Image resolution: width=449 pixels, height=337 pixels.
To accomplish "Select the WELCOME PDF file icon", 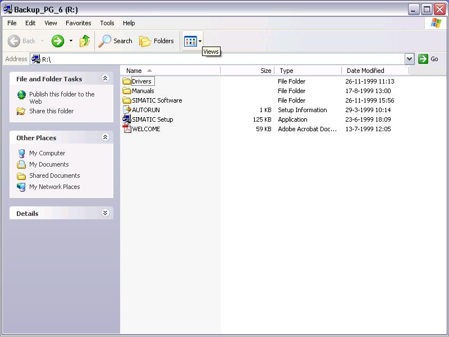I will (x=127, y=129).
